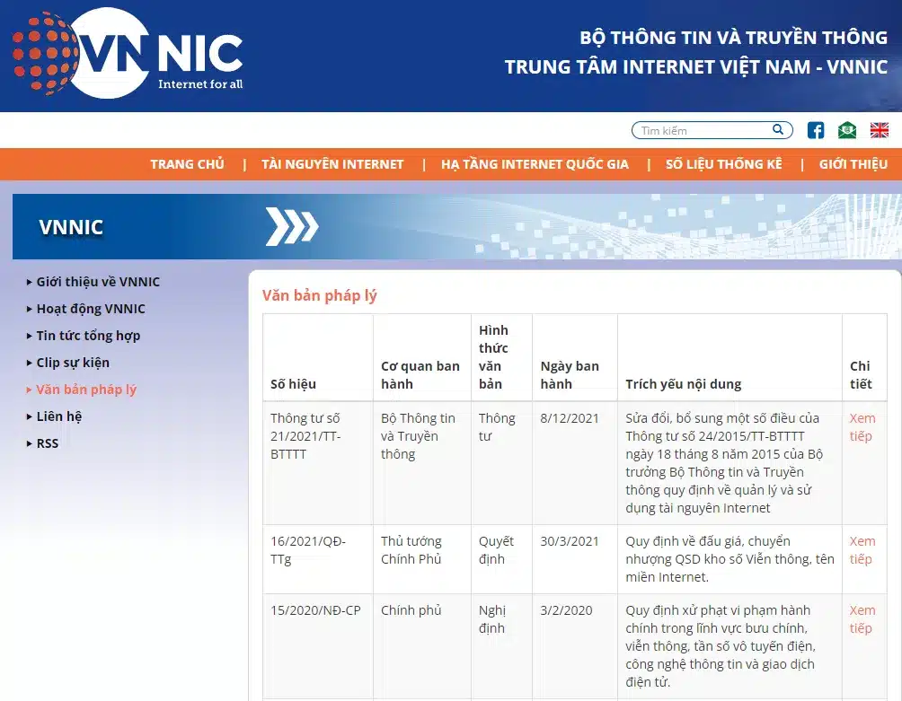Viewport: 902px width, 701px height.
Task: Open RSS sidebar item
Action: (48, 443)
